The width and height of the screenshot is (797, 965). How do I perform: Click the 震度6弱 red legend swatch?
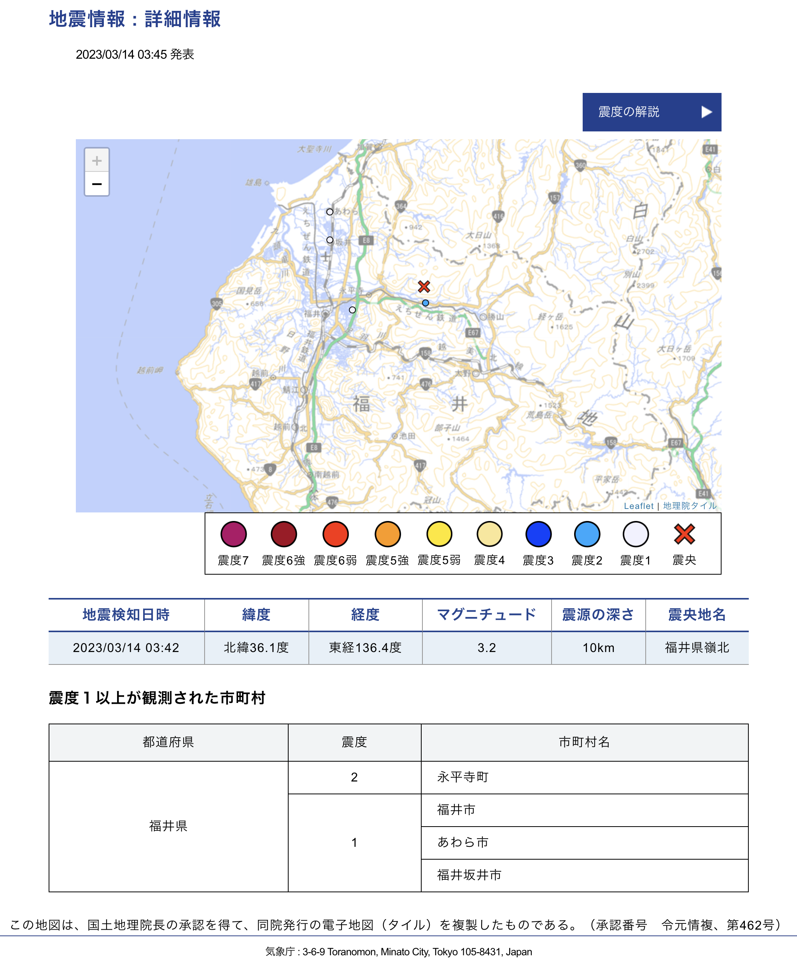tap(335, 534)
